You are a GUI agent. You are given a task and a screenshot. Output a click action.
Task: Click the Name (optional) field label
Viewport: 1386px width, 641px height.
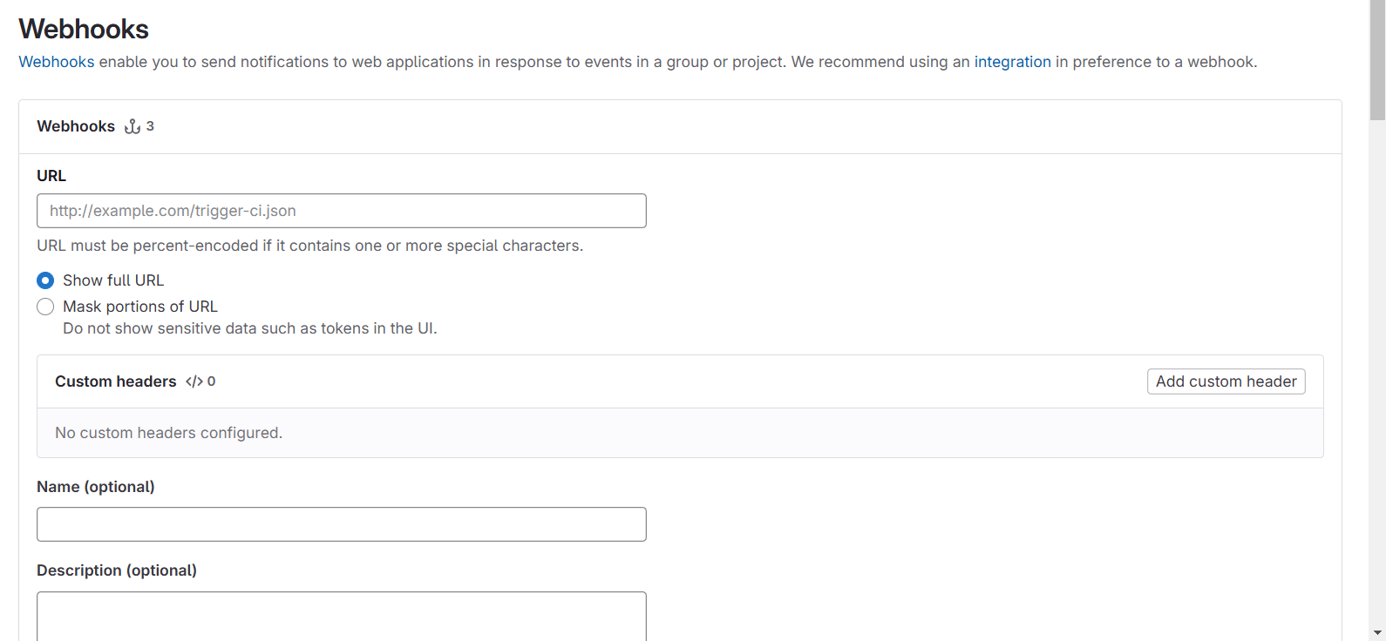pyautogui.click(x=96, y=487)
